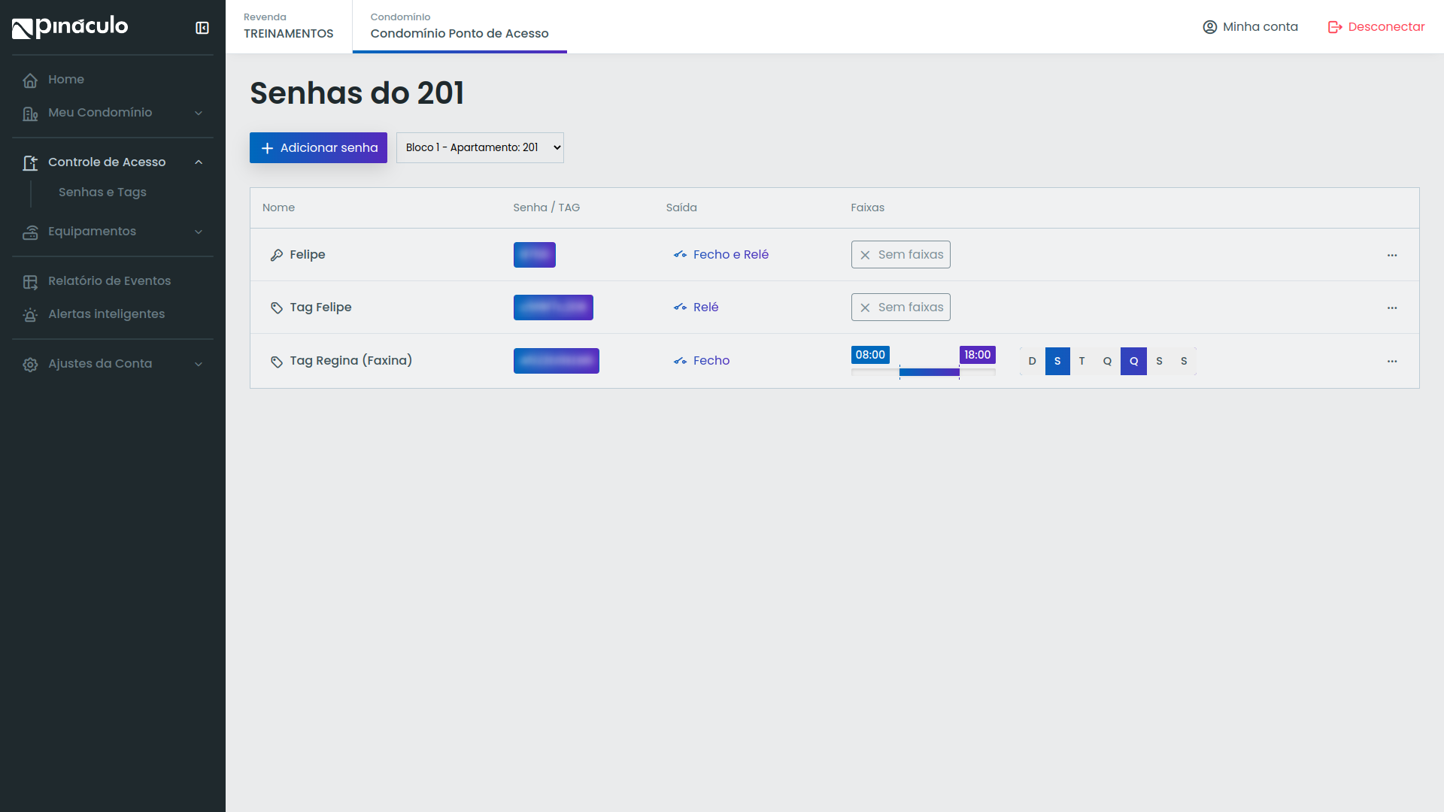Click the 08:00–18:00 time range bar
Image resolution: width=1444 pixels, height=812 pixels.
(x=929, y=372)
